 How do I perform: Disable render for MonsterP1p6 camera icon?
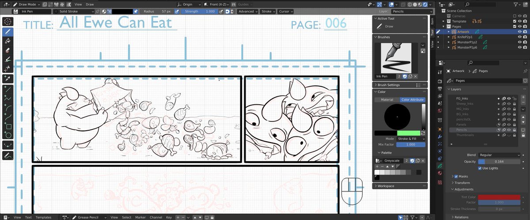[x=525, y=47]
